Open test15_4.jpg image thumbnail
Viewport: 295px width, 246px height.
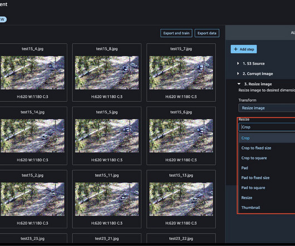[32, 72]
